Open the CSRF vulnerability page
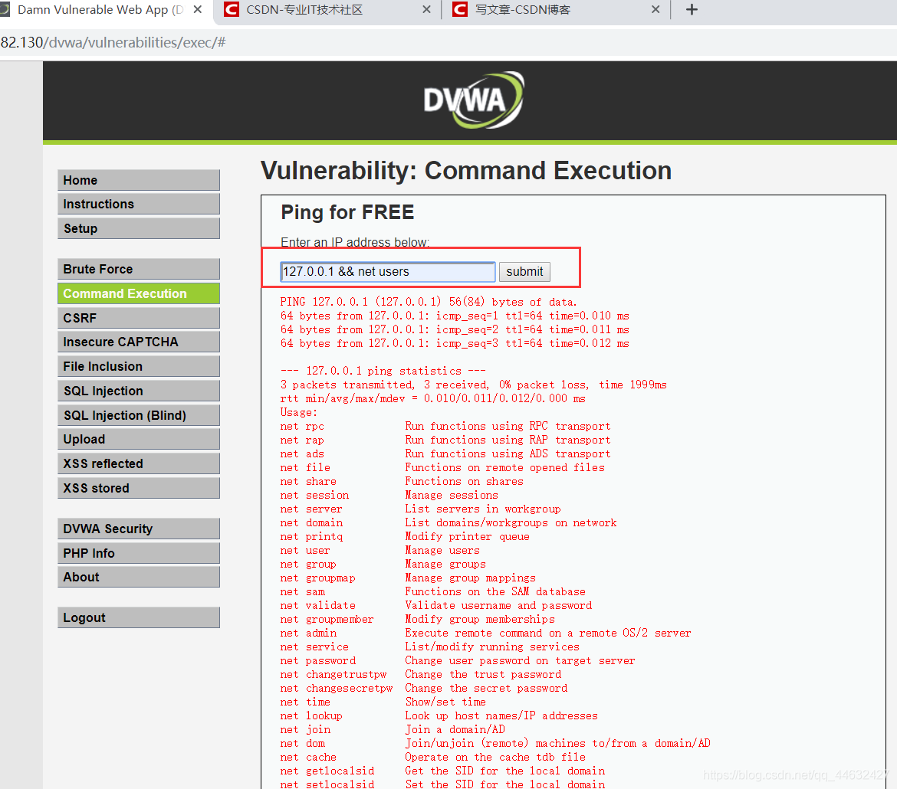The image size is (897, 789). (139, 318)
